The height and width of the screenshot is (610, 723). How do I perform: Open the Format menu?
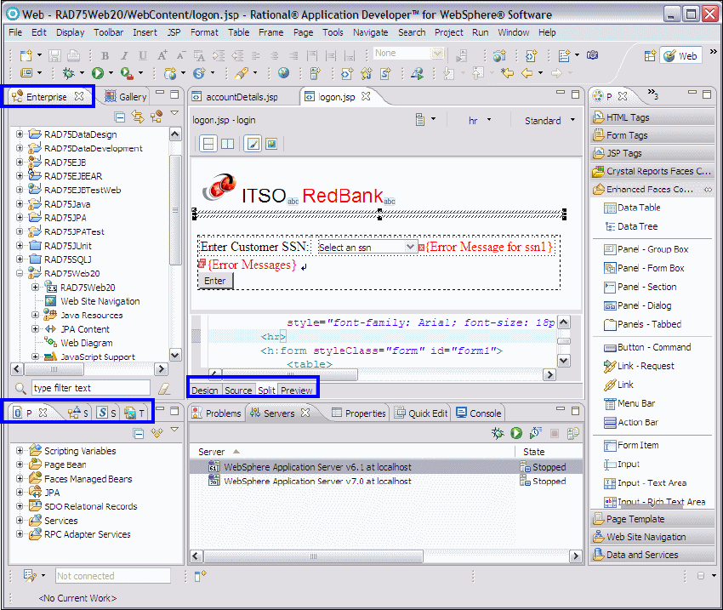(204, 32)
